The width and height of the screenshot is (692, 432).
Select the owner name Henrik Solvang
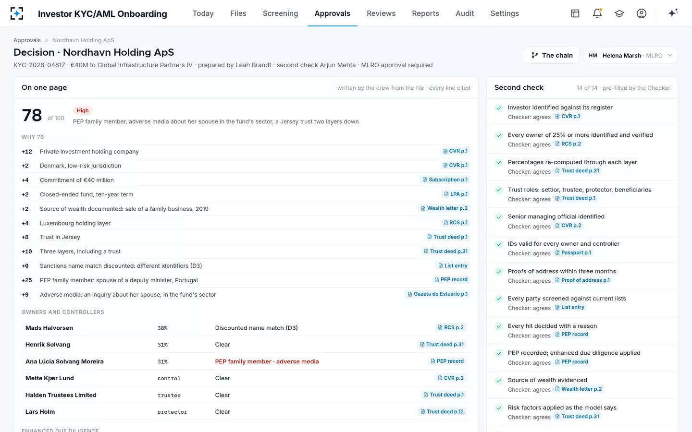click(x=48, y=345)
